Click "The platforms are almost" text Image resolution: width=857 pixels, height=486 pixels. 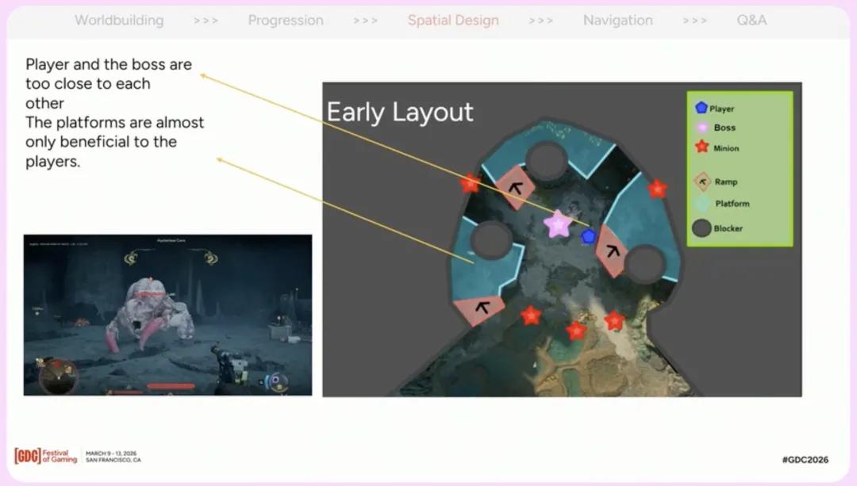114,122
